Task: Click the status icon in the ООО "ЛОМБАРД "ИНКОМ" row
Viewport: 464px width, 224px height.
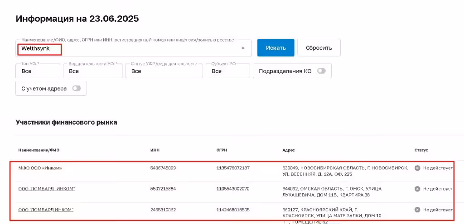Action: coord(417,189)
